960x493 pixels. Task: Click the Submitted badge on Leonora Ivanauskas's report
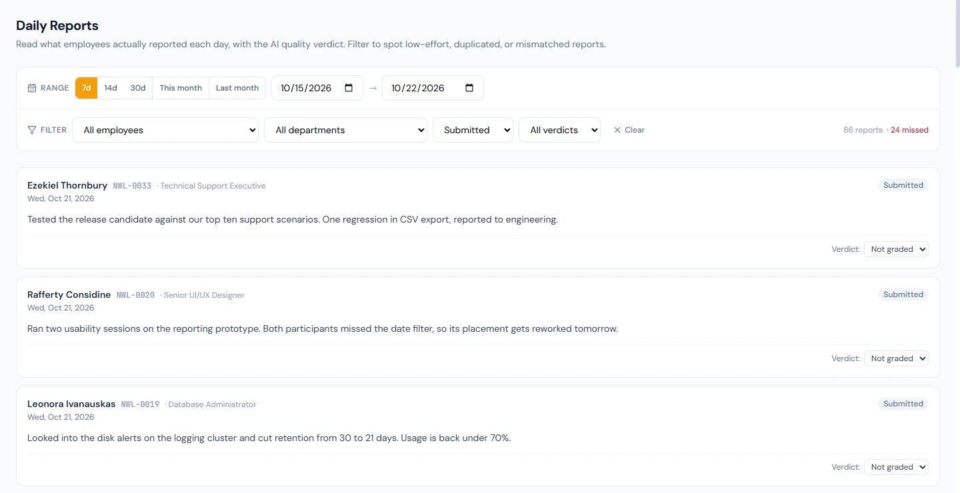click(903, 404)
